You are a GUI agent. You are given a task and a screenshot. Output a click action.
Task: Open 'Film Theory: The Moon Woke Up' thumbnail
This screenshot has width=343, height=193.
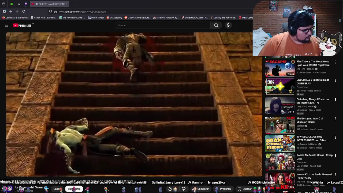point(280,68)
